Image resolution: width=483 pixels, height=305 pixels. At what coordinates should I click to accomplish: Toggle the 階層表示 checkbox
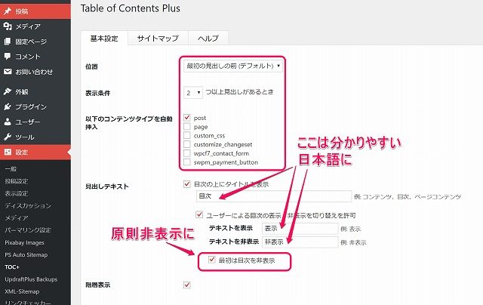click(x=186, y=285)
